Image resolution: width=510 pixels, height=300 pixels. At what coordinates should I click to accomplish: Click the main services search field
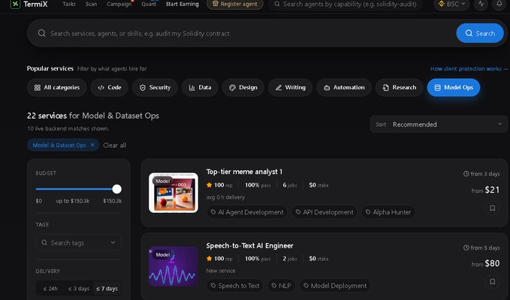(241, 33)
